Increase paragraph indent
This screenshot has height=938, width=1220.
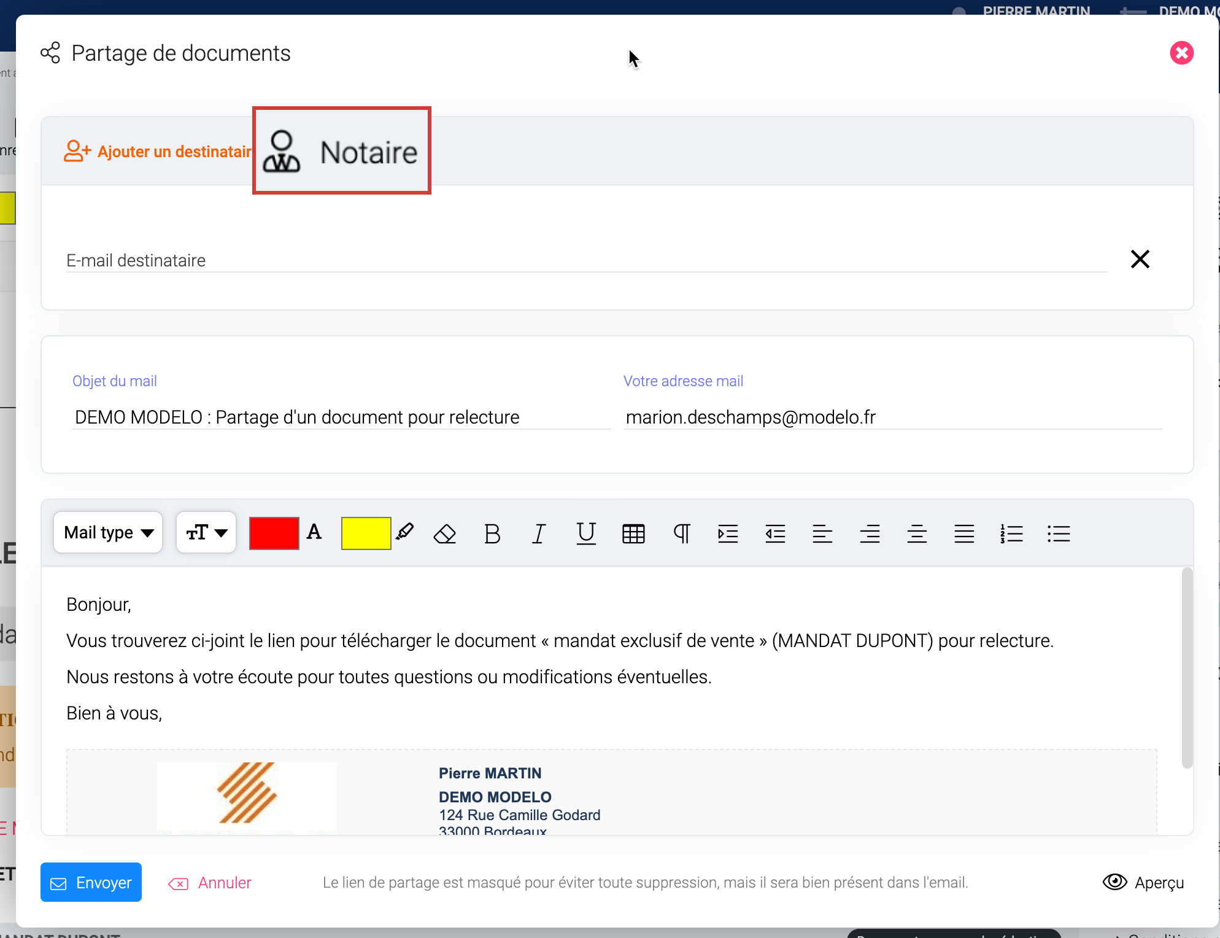[728, 533]
